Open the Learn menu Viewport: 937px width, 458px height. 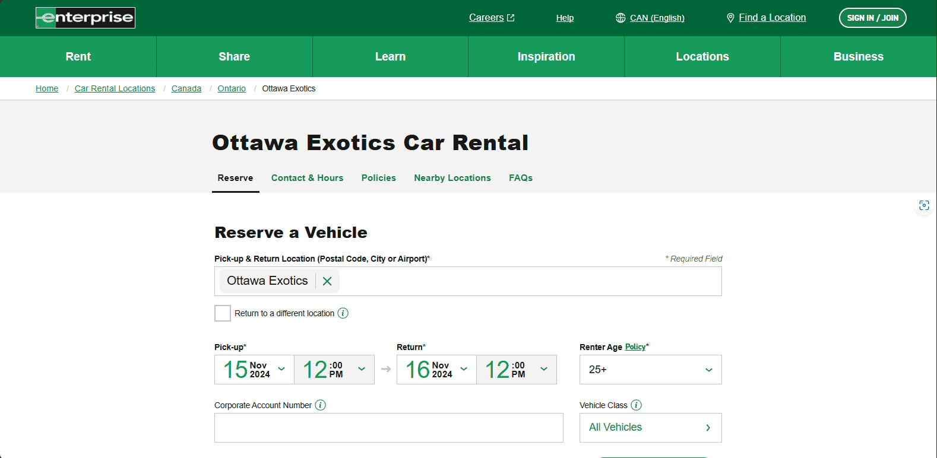click(x=390, y=57)
